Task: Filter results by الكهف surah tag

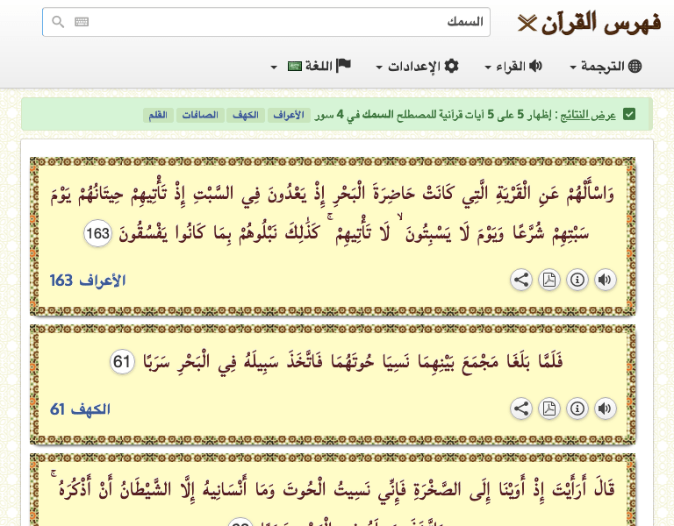Action: tap(244, 116)
